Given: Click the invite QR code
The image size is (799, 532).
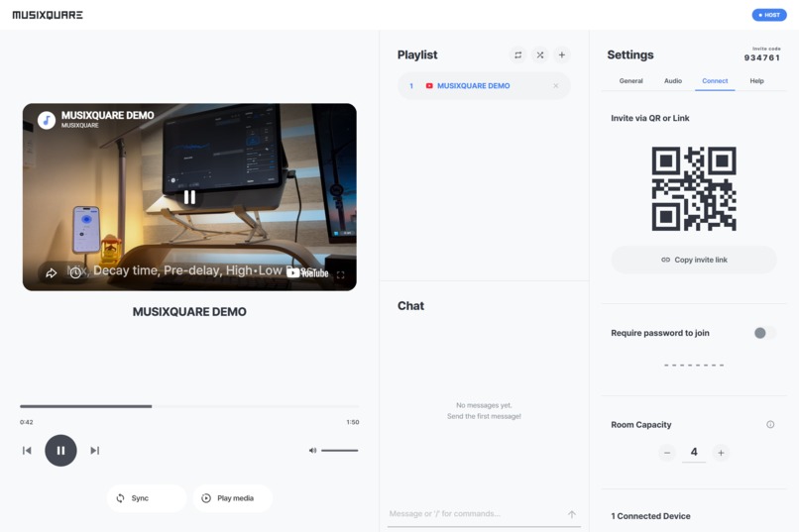Looking at the screenshot, I should 694,188.
